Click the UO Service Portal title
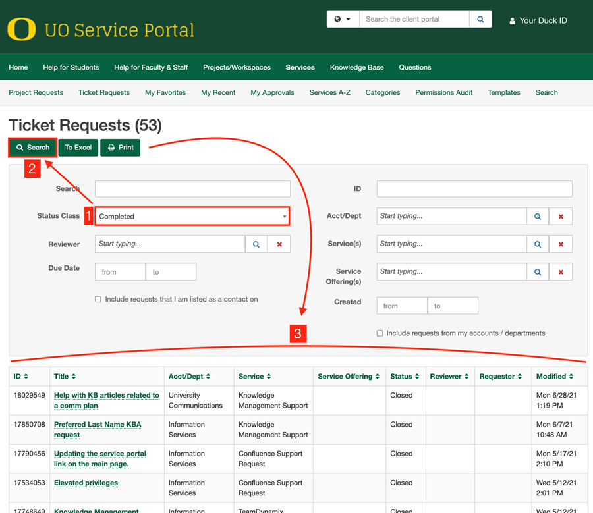 (119, 30)
